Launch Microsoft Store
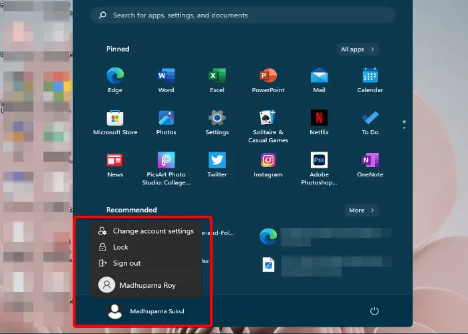 (x=115, y=122)
